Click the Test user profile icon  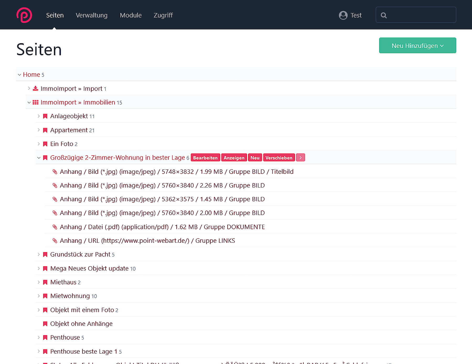[343, 15]
